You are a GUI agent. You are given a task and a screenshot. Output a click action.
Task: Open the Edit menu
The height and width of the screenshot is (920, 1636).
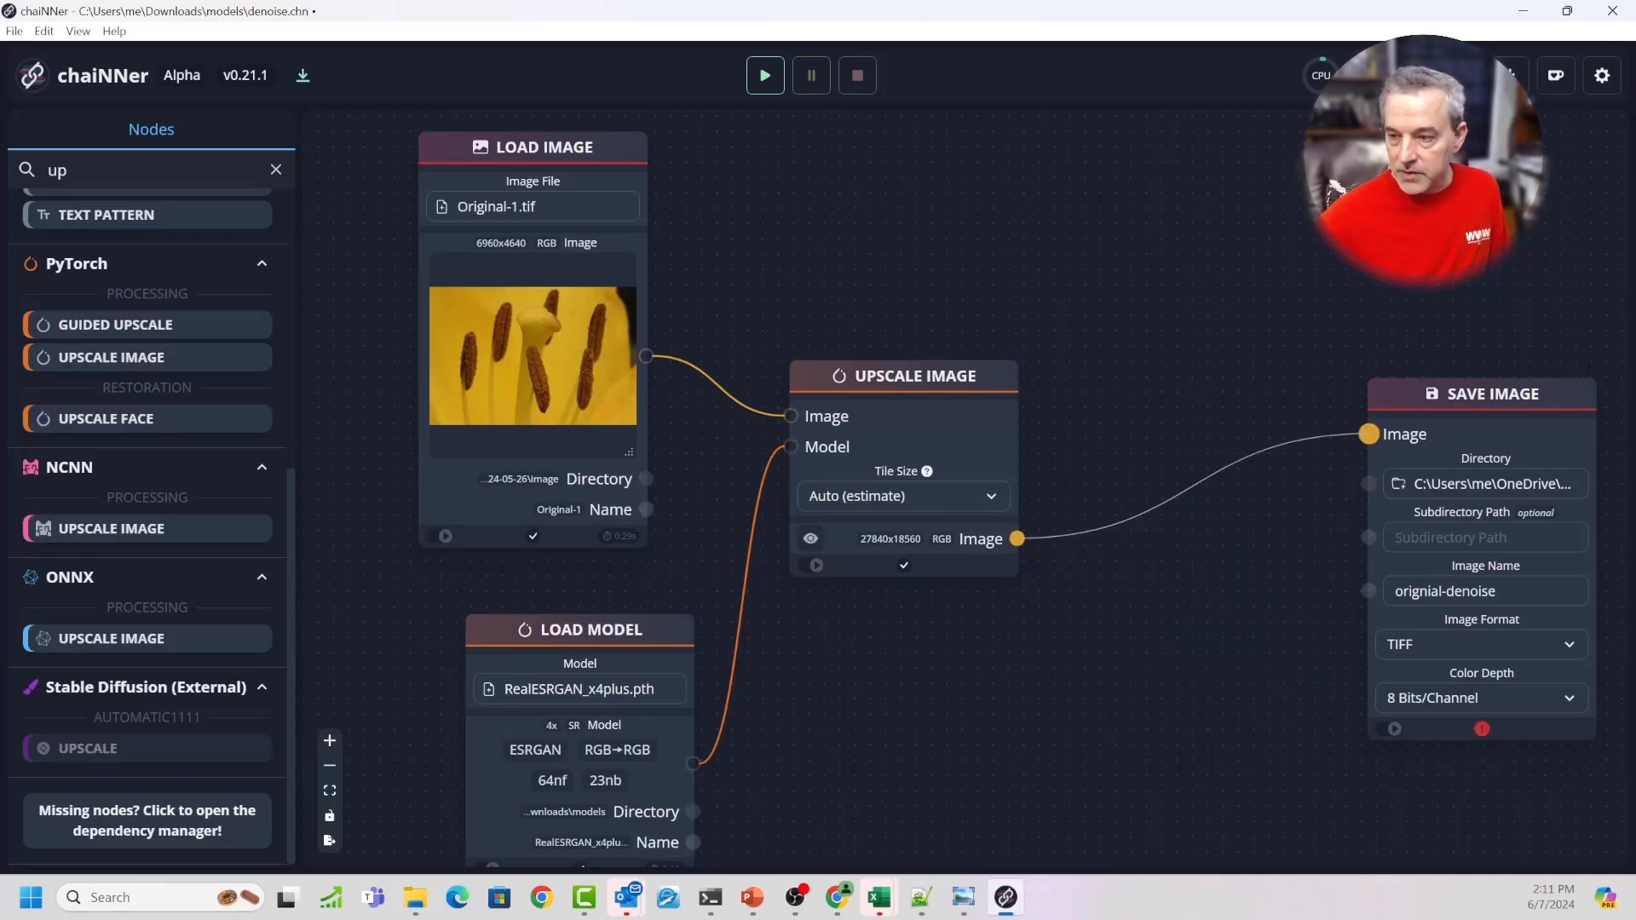point(43,31)
